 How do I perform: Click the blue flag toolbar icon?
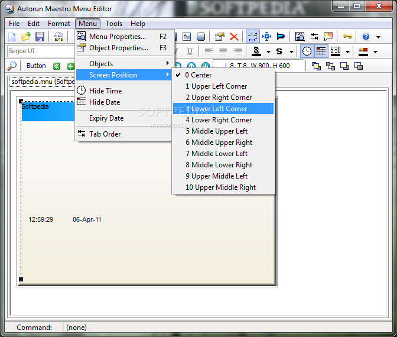pyautogui.click(x=281, y=37)
